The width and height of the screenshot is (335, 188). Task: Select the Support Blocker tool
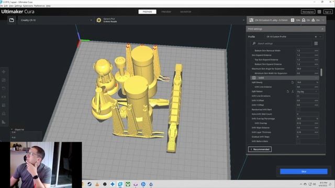(x=4, y=114)
